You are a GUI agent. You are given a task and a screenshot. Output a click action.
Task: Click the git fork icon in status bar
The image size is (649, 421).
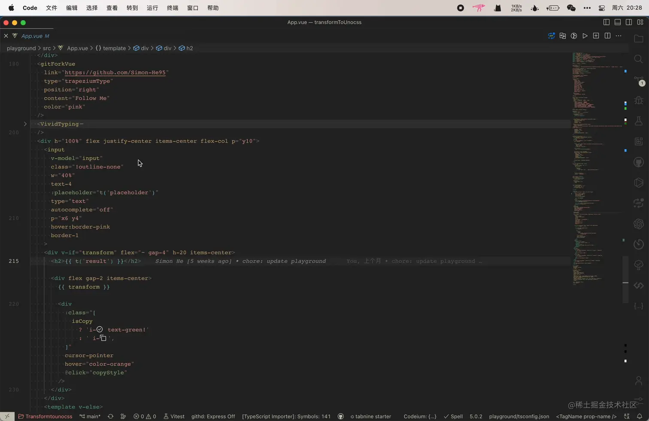click(124, 416)
